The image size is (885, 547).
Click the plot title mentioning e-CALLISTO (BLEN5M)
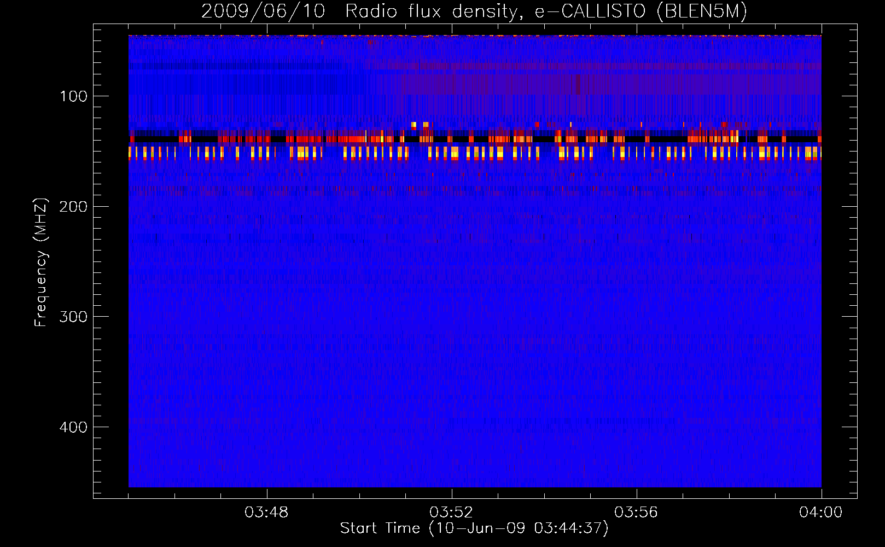point(474,11)
